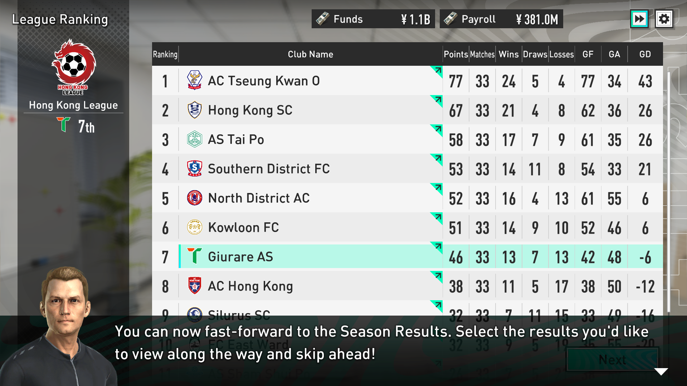Click AC Tseung Kwan O club crest

(x=195, y=80)
